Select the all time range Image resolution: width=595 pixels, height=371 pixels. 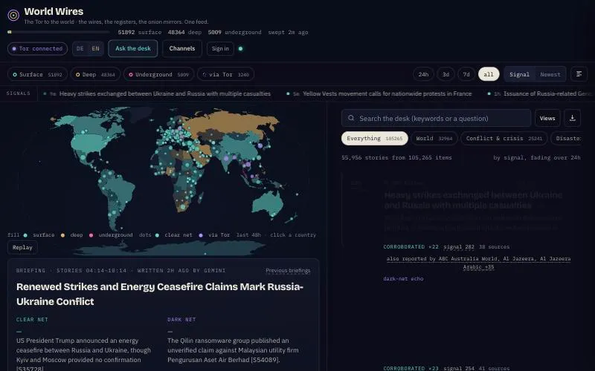(x=489, y=74)
